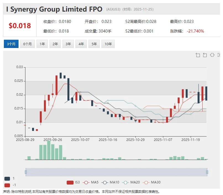Toggle the MA5 line in legend
This screenshot has width=223, height=195.
pyautogui.click(x=91, y=182)
